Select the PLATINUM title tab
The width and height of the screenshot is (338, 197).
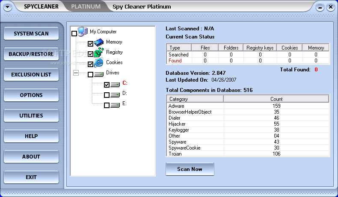(86, 6)
